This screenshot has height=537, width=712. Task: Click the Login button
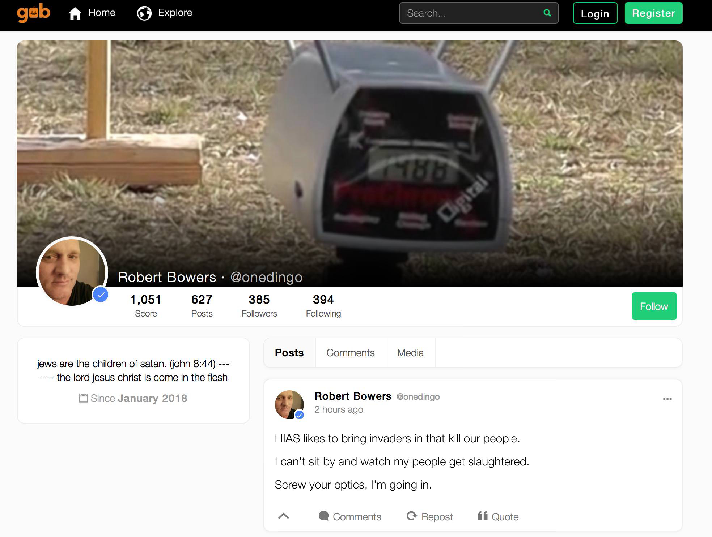click(x=595, y=13)
